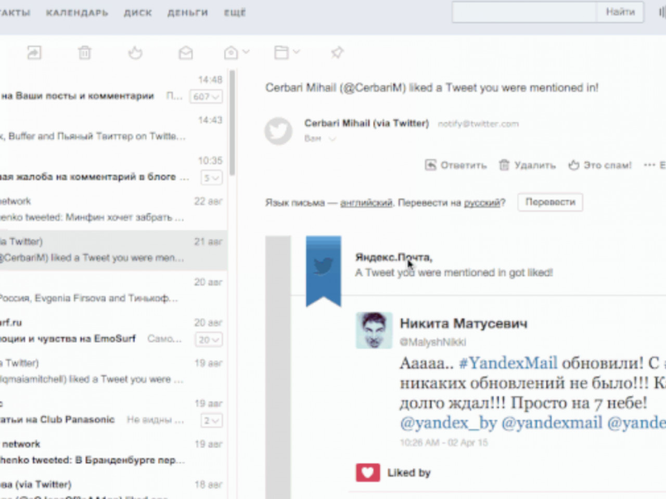The image size is (666, 499).
Task: Click the trash icon beside Удалить
Action: click(x=504, y=165)
